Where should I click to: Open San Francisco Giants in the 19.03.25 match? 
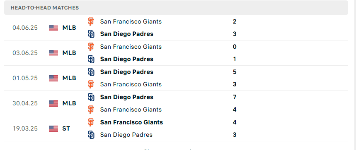pos(131,122)
